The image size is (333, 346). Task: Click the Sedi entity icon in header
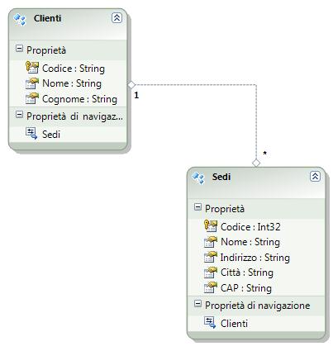point(198,178)
